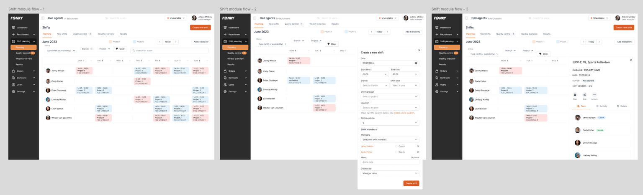Click the Plan icon in the Sparta Rotterdam panel
Image resolution: width=643 pixels, height=195 pixels.
point(575,95)
